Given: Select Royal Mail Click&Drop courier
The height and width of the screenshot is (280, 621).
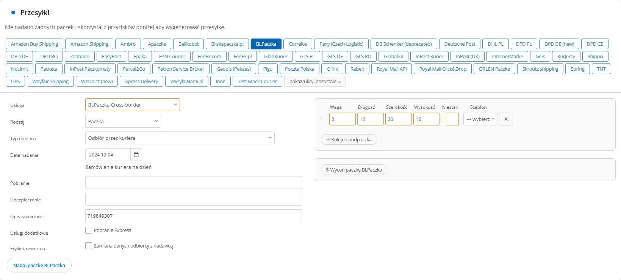Looking at the screenshot, I should click(x=443, y=69).
